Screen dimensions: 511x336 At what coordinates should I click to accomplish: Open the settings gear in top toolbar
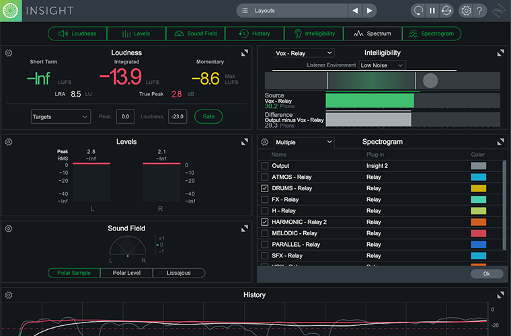465,11
